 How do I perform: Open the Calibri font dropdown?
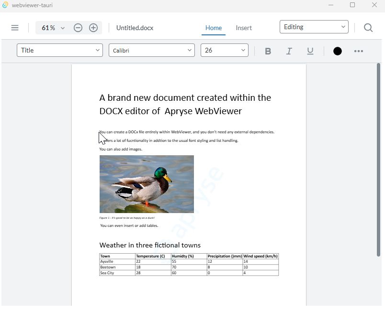coord(152,50)
